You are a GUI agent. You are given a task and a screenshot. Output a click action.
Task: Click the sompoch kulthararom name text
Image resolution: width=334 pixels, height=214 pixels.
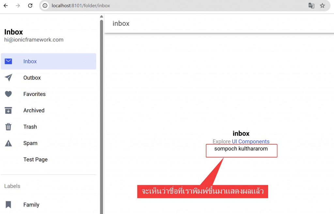[241, 149]
